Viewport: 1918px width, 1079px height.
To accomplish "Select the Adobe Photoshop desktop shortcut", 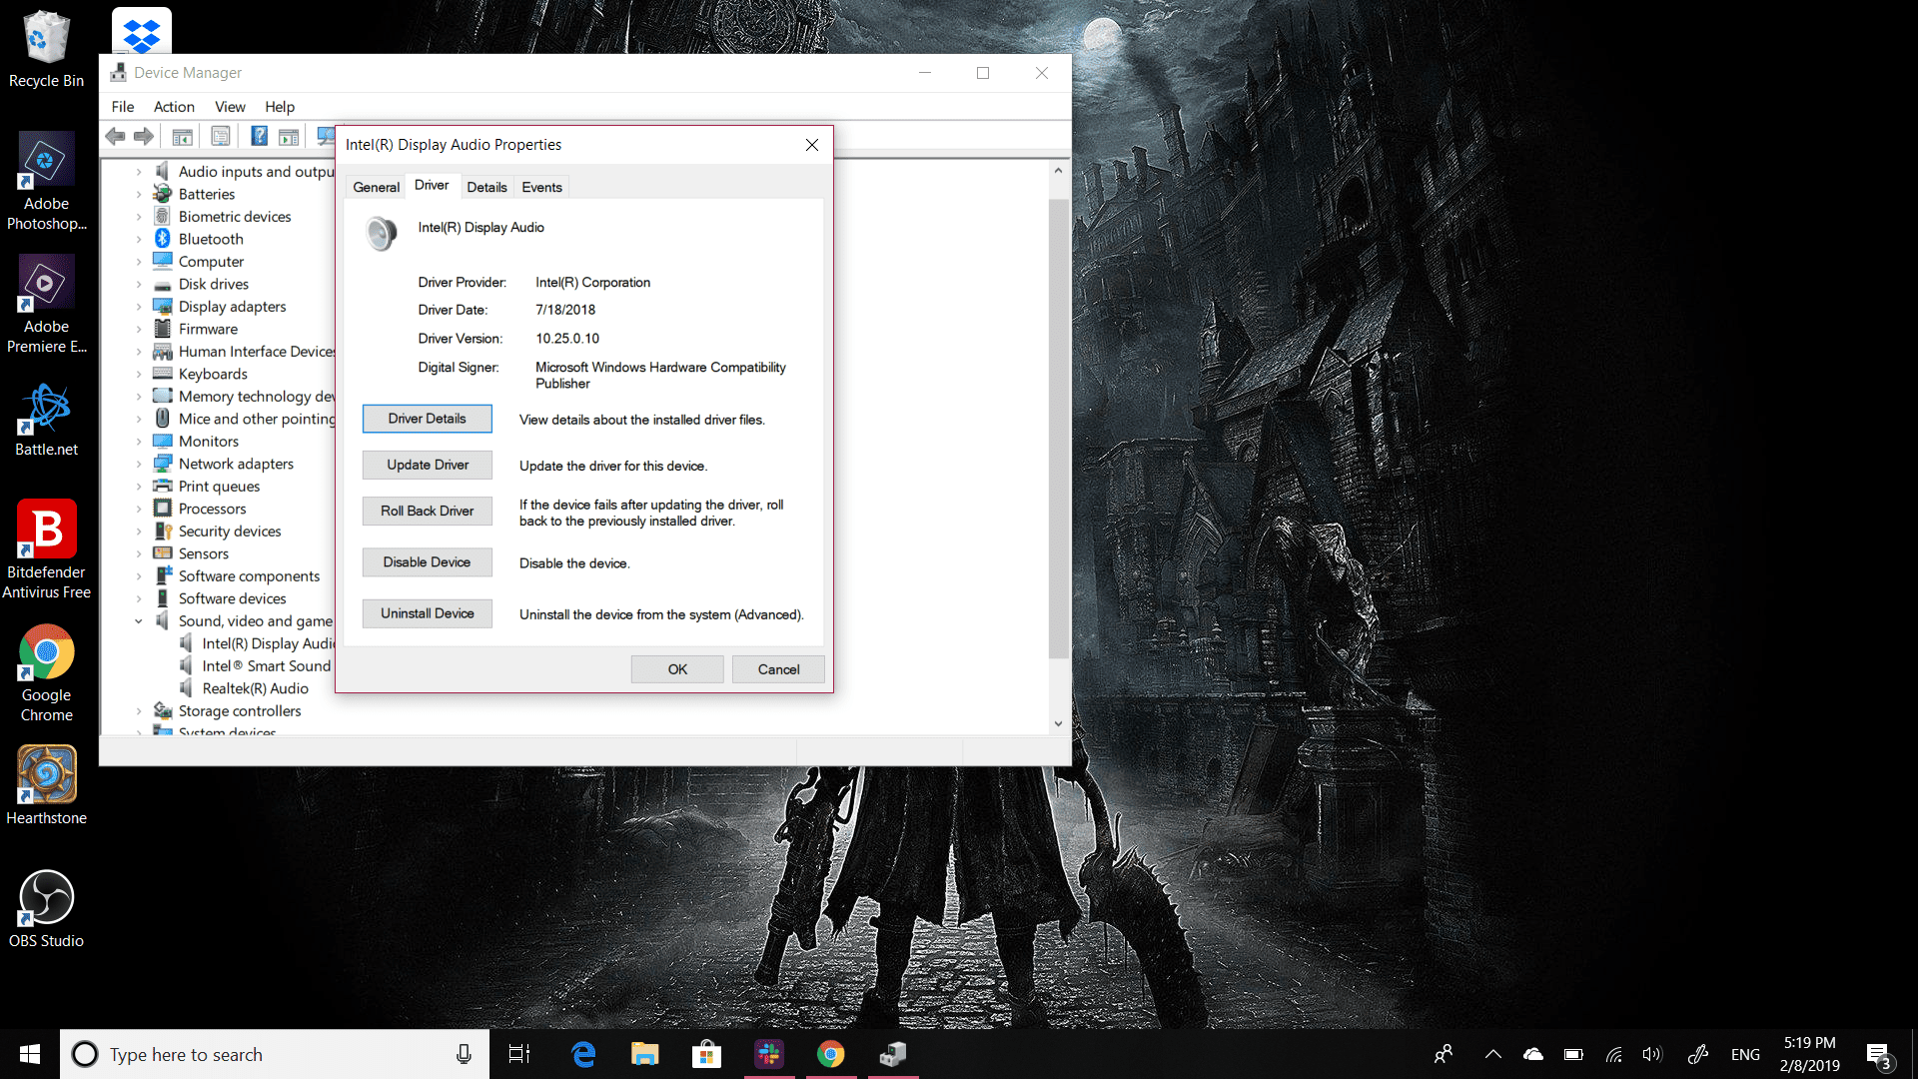I will (x=46, y=182).
